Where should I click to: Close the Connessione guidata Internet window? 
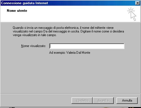coord(138,3)
